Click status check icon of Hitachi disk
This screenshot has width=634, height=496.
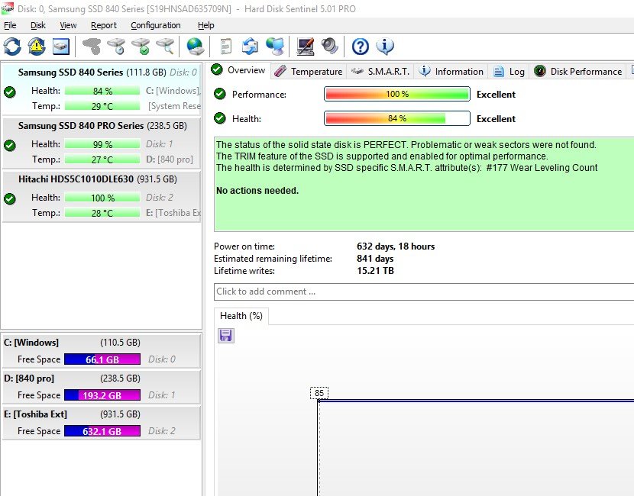point(10,198)
